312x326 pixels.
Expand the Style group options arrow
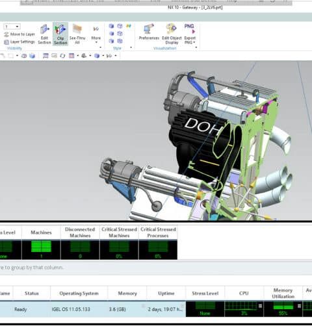click(x=131, y=47)
